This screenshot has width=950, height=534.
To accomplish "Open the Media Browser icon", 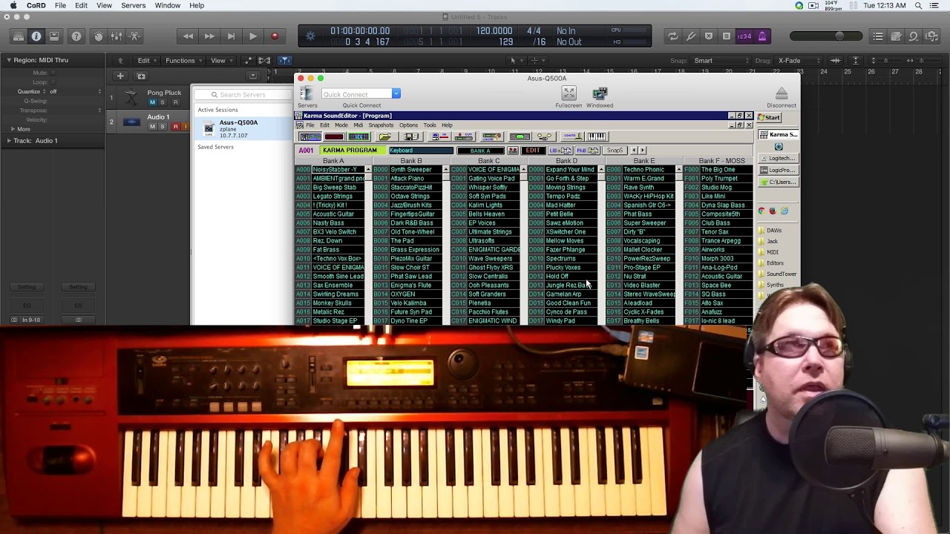I will coord(932,36).
